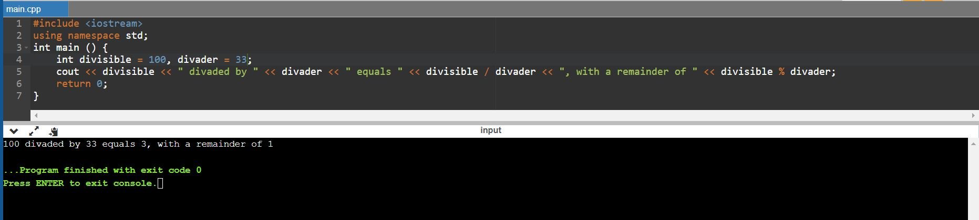Select the input console tab label
Screen dimensions: 979x220
click(x=490, y=130)
